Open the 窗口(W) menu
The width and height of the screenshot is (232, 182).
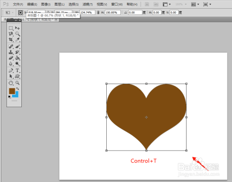(x=117, y=4)
